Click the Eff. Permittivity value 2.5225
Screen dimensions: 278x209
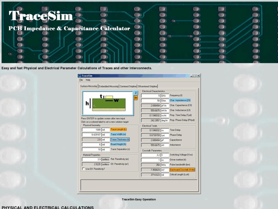point(91,164)
